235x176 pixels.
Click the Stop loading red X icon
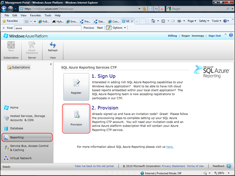(162, 9)
